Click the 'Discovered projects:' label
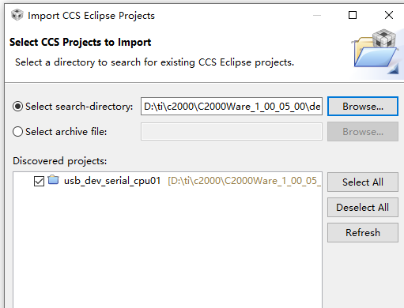Viewport: 404px width, 308px height. tap(60, 161)
